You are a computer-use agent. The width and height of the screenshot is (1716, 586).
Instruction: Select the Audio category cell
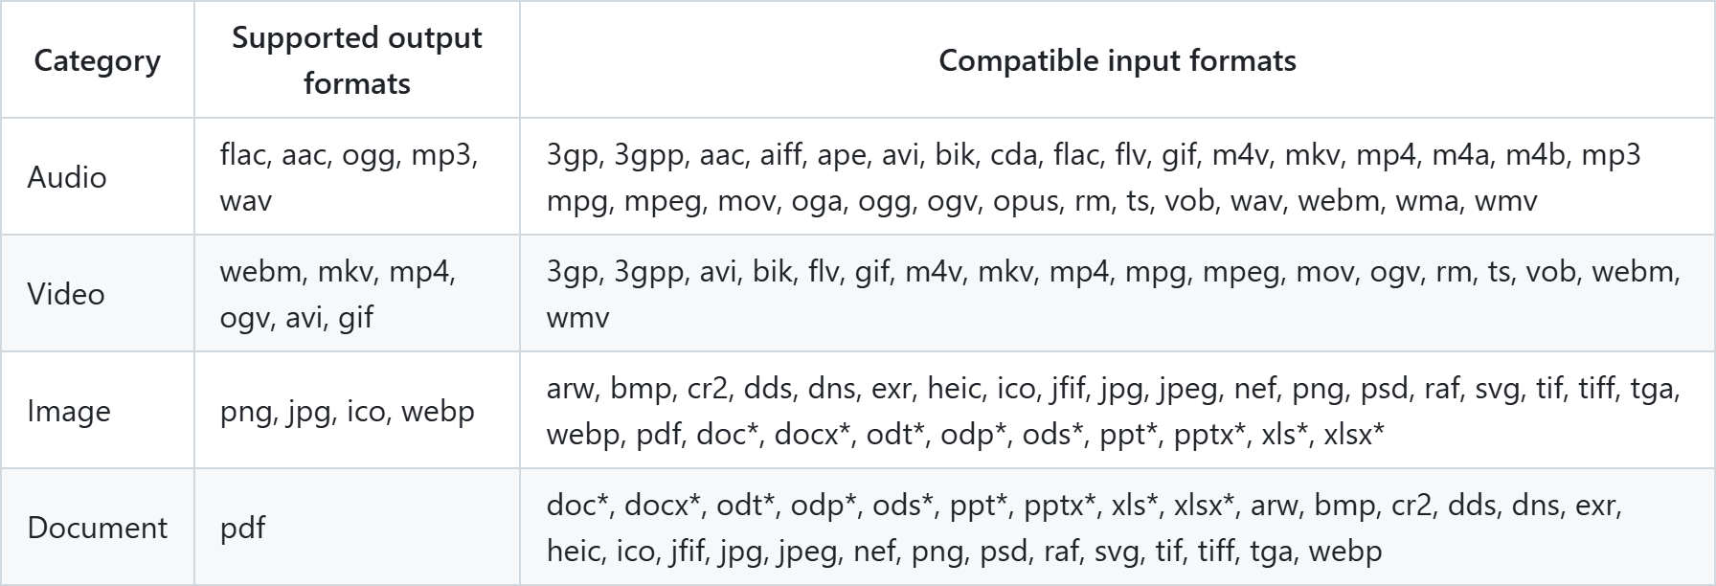coord(67,177)
